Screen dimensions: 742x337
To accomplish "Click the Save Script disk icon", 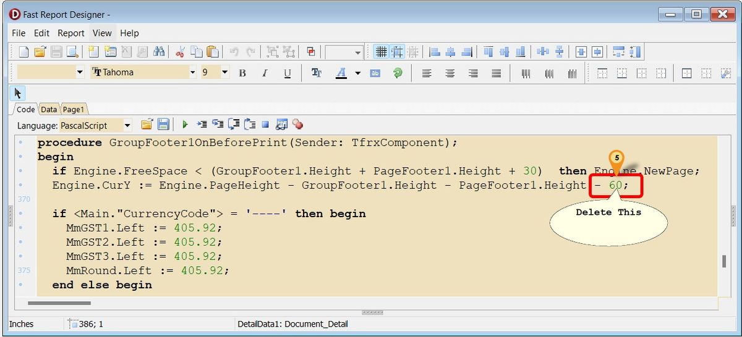I will 163,125.
